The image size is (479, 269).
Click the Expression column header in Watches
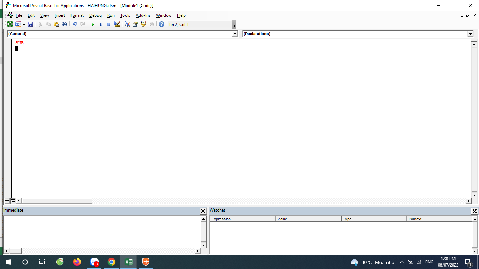click(x=243, y=219)
